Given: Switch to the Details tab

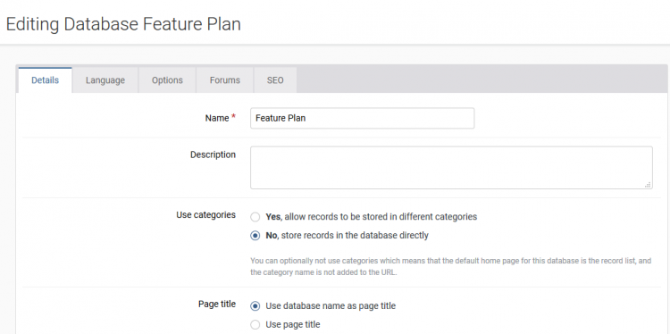Looking at the screenshot, I should tap(45, 79).
